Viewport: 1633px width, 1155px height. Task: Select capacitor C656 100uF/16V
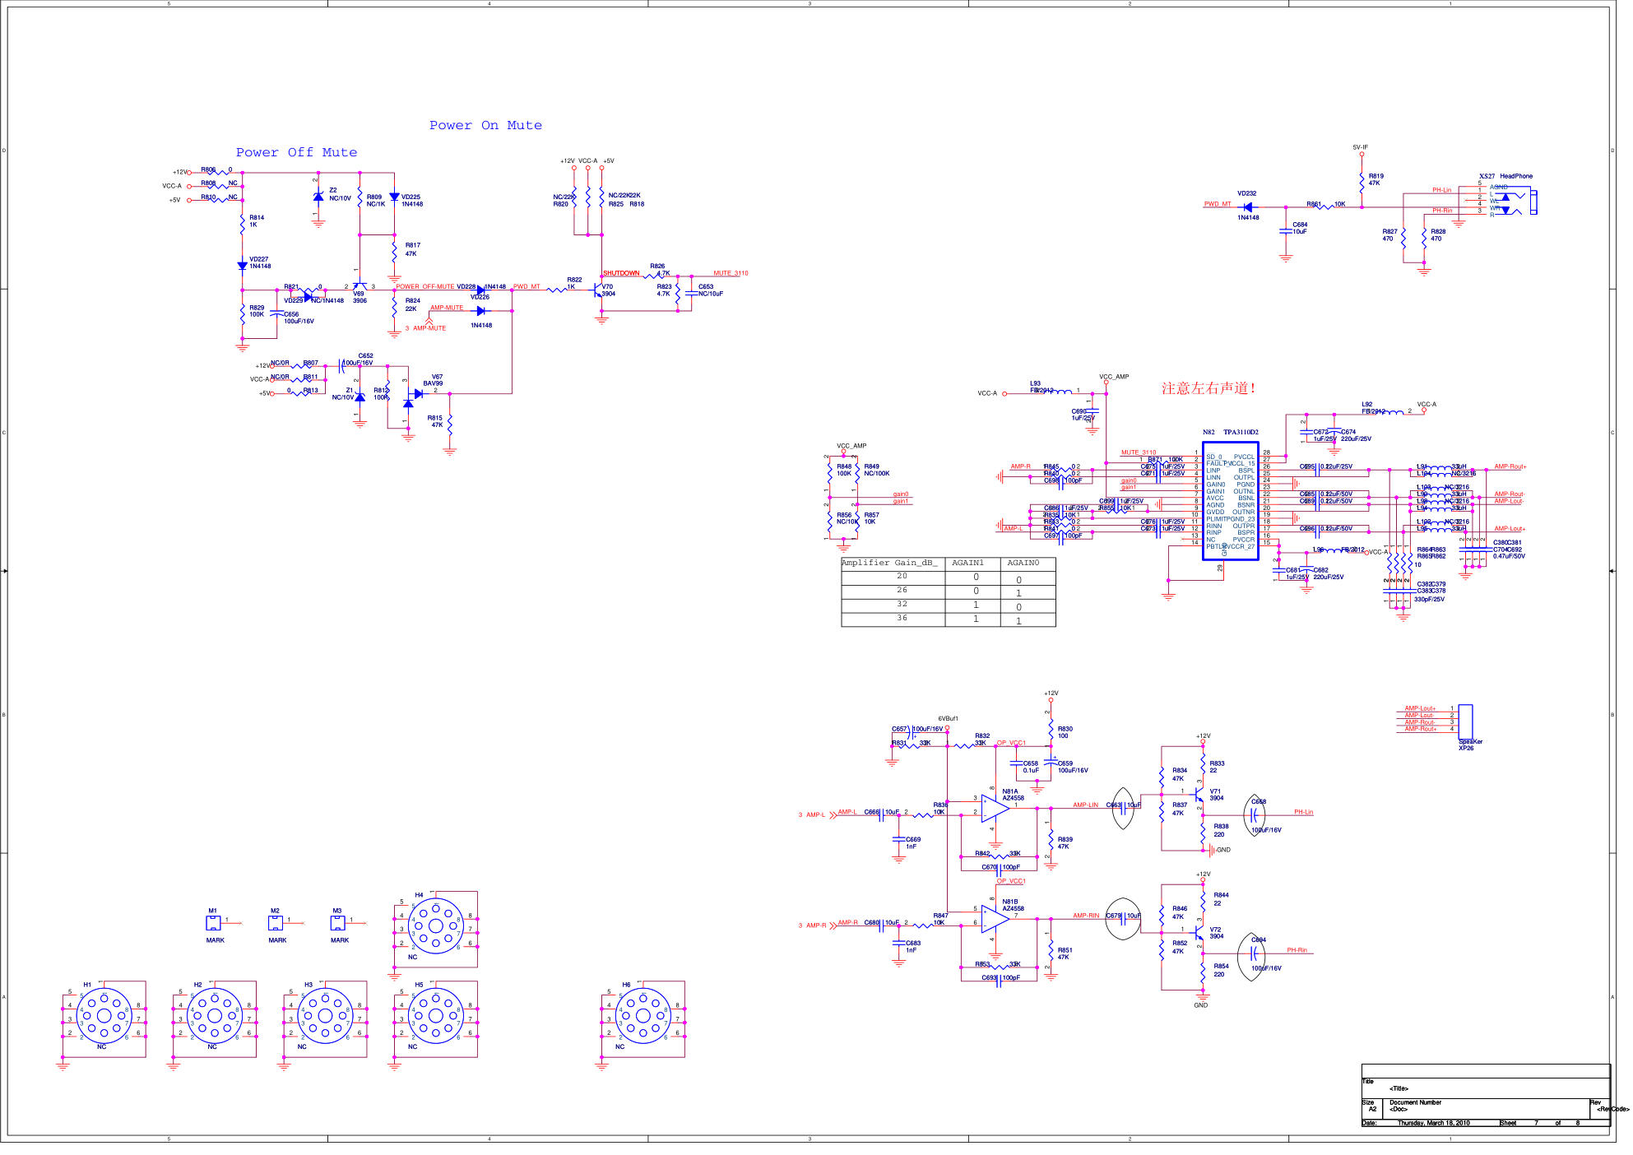pos(277,314)
